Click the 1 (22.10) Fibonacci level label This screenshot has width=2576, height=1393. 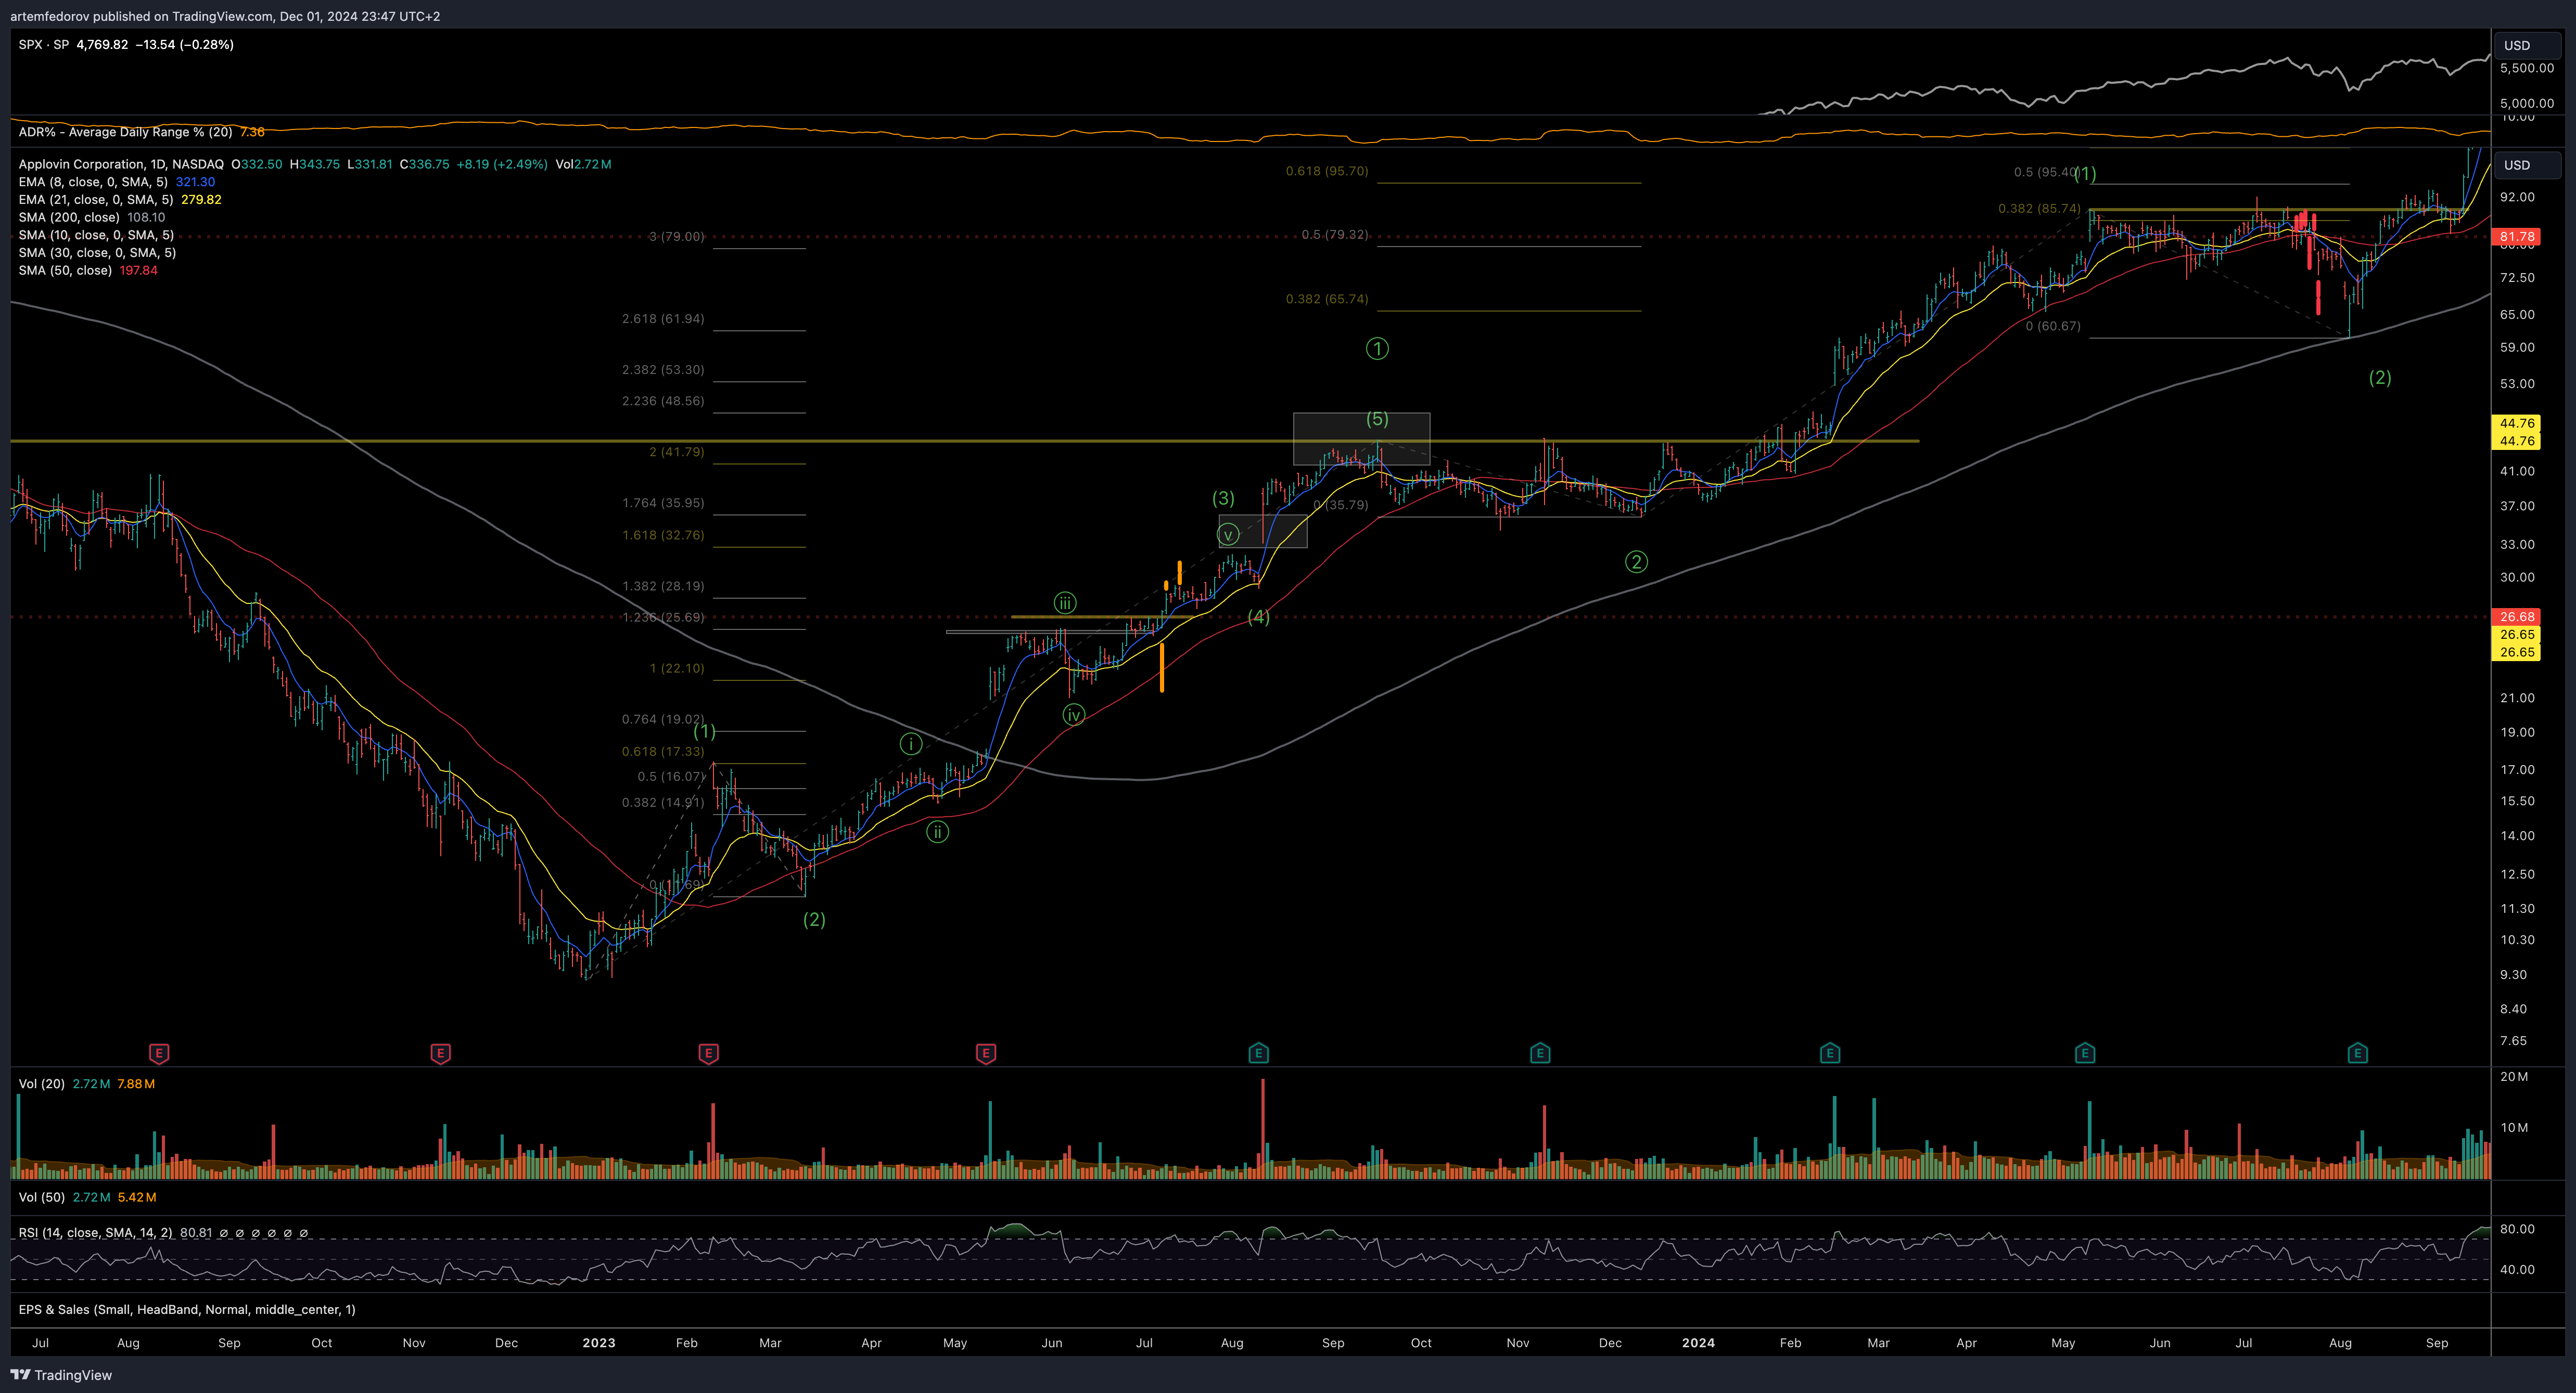677,667
